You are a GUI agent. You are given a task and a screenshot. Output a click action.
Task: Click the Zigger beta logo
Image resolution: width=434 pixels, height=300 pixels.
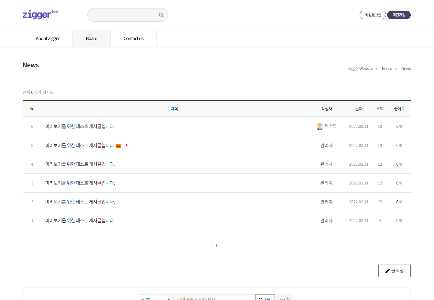tap(41, 15)
